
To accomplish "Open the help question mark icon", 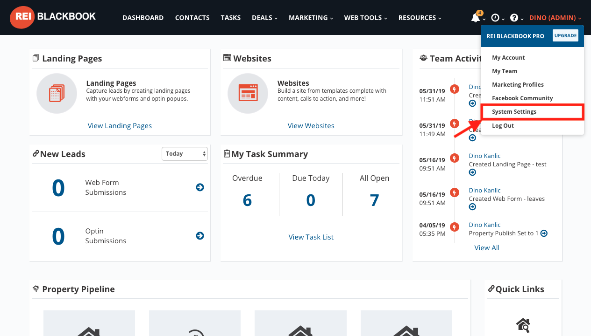I will click(514, 18).
